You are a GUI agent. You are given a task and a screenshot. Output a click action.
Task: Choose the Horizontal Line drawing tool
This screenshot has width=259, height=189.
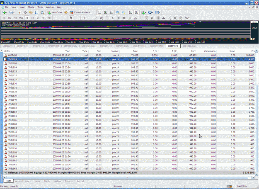pos(90,18)
